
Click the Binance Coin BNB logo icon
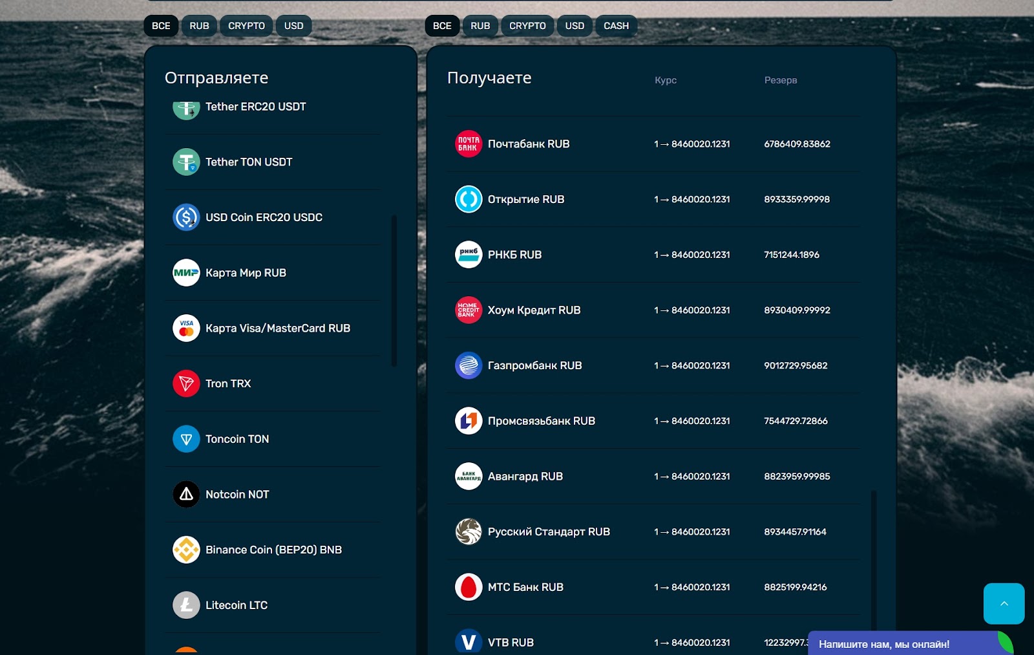[186, 550]
